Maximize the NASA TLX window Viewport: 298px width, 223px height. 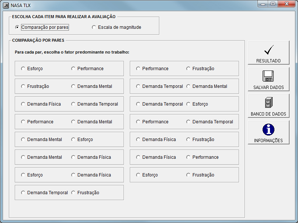tap(273, 4)
